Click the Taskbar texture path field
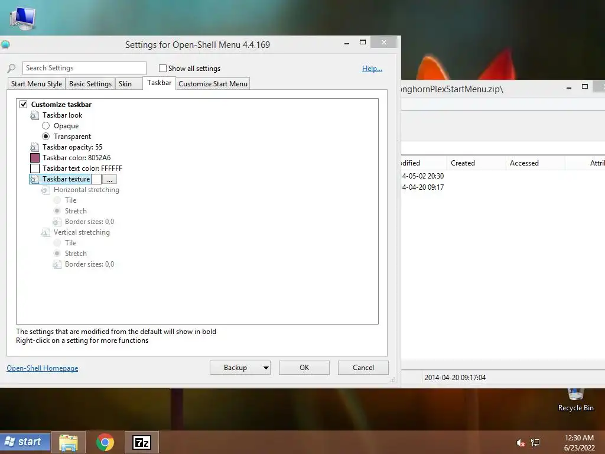605x454 pixels. pyautogui.click(x=96, y=179)
